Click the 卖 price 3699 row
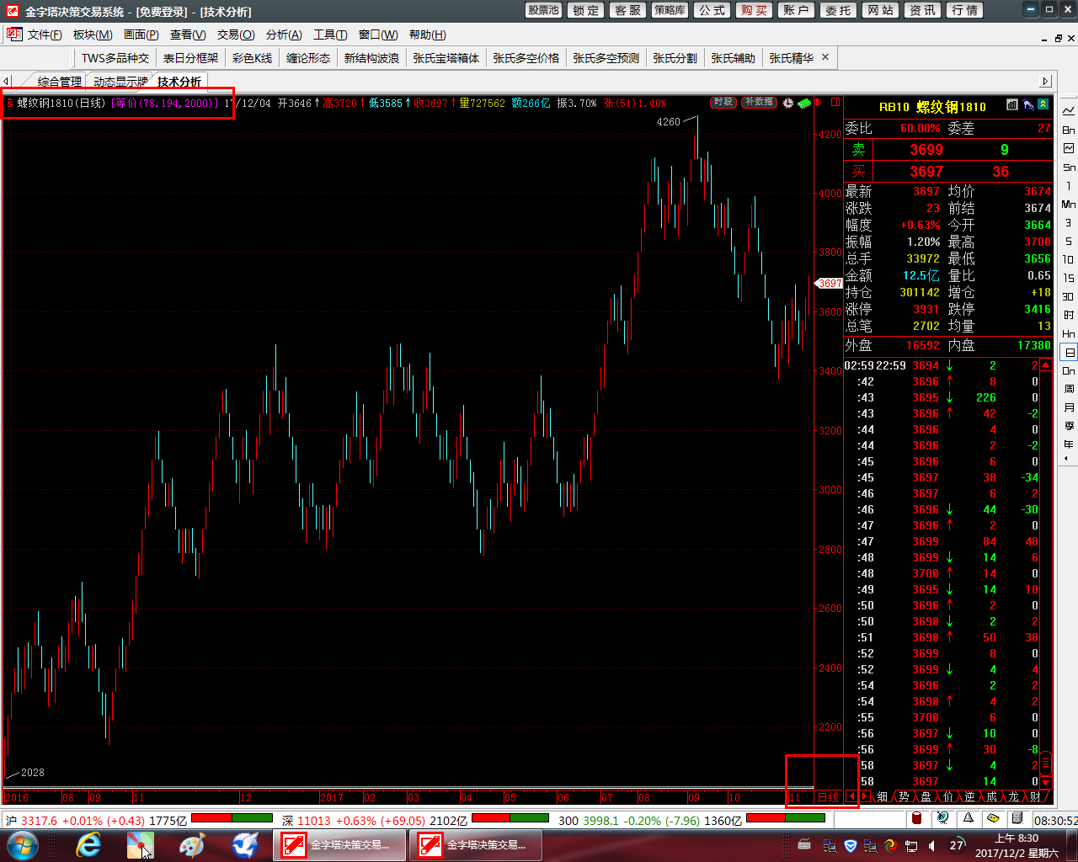Image resolution: width=1078 pixels, height=862 pixels. point(948,149)
